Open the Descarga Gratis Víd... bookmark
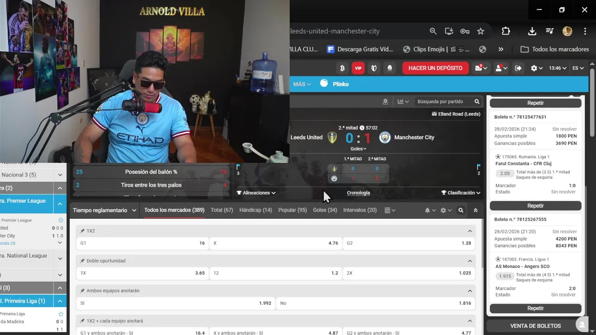Viewport: 596px width, 335px height. coord(360,49)
